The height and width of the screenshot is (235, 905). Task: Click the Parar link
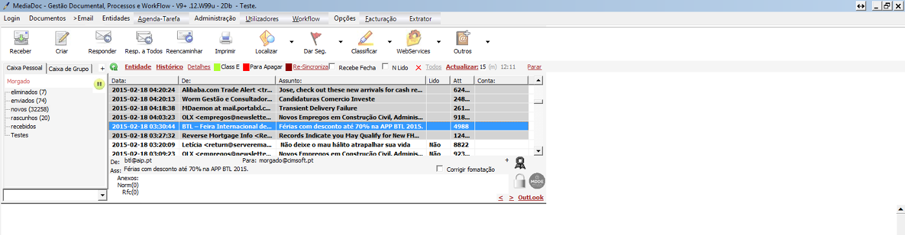(x=535, y=66)
